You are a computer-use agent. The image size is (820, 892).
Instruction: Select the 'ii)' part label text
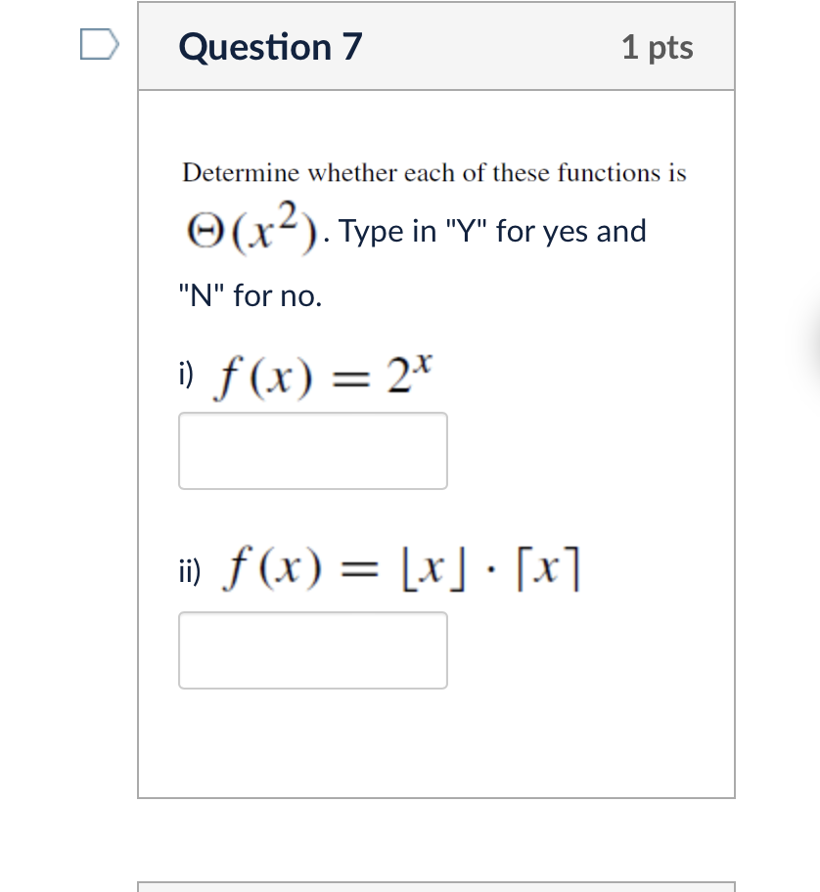pos(189,571)
